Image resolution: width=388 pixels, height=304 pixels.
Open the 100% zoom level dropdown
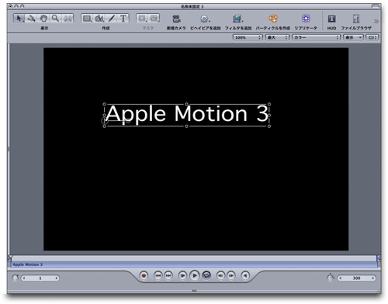(x=248, y=37)
